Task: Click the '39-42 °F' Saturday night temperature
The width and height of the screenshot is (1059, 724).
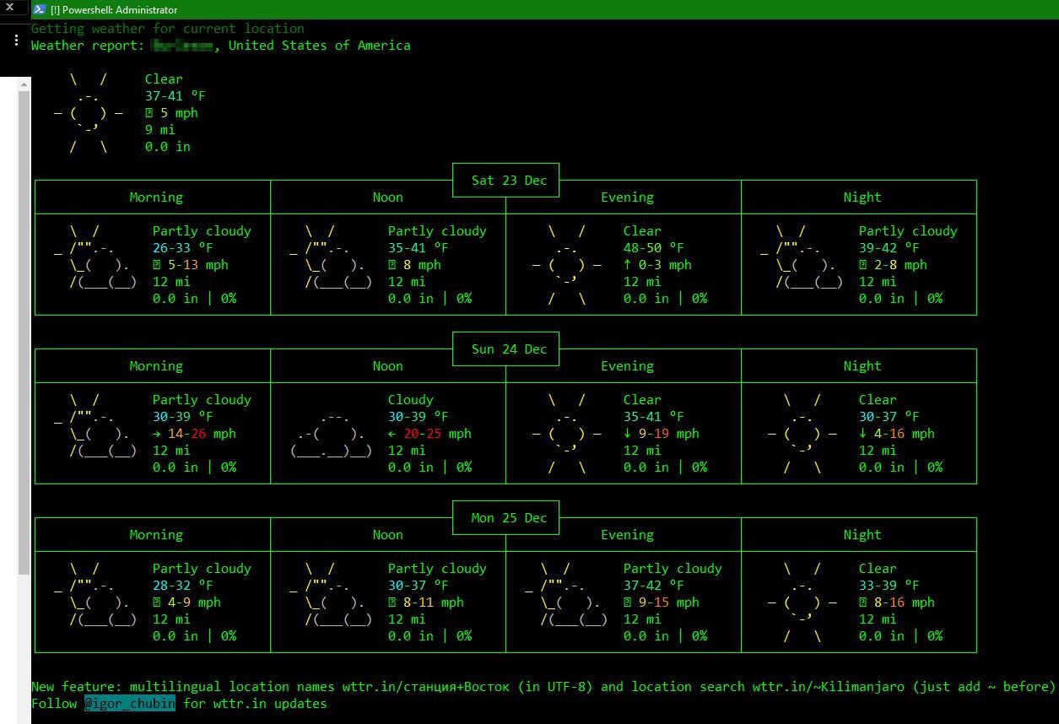Action: [889, 248]
